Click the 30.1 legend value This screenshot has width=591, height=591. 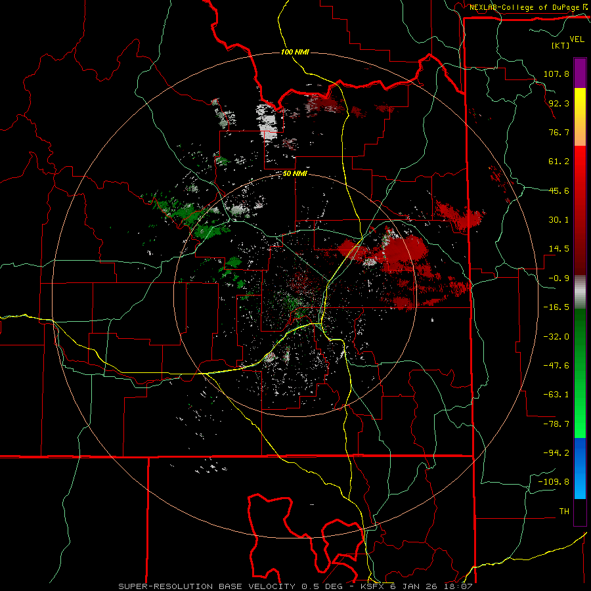559,219
